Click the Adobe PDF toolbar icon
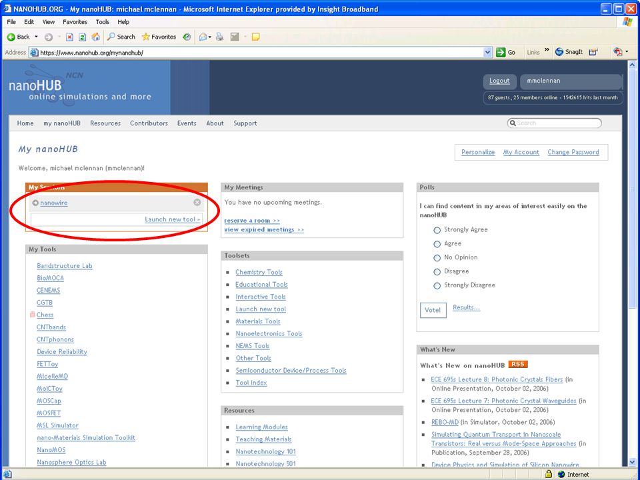 coord(618,52)
